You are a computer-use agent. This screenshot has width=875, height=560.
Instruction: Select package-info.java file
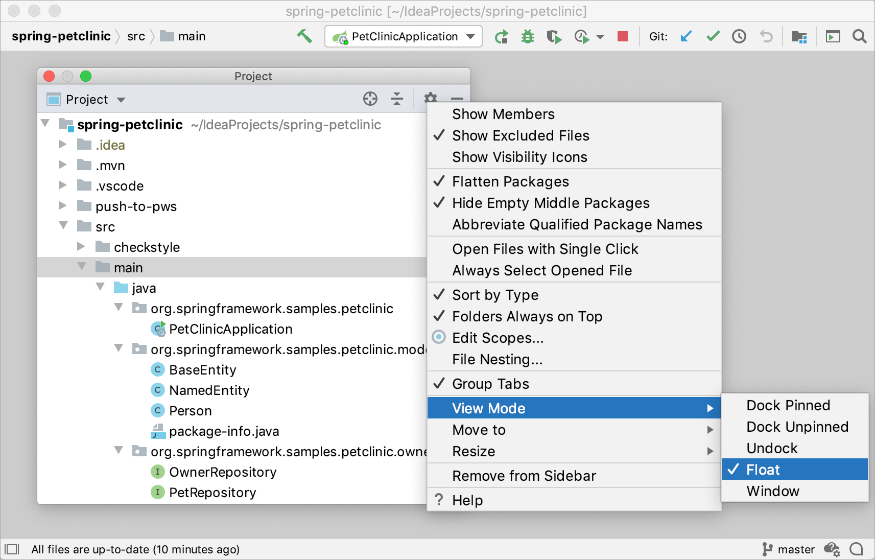pos(216,431)
